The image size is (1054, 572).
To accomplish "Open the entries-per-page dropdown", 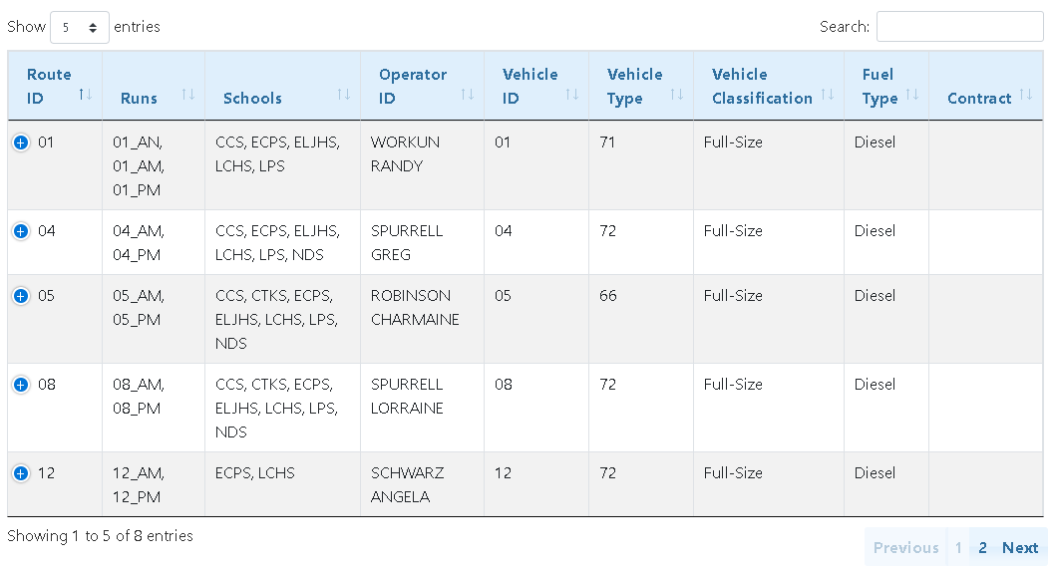I will [80, 27].
